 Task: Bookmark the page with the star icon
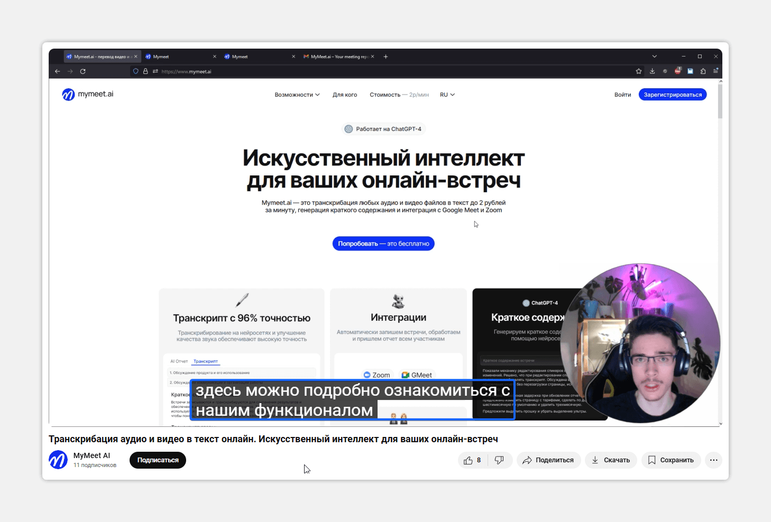tap(639, 71)
